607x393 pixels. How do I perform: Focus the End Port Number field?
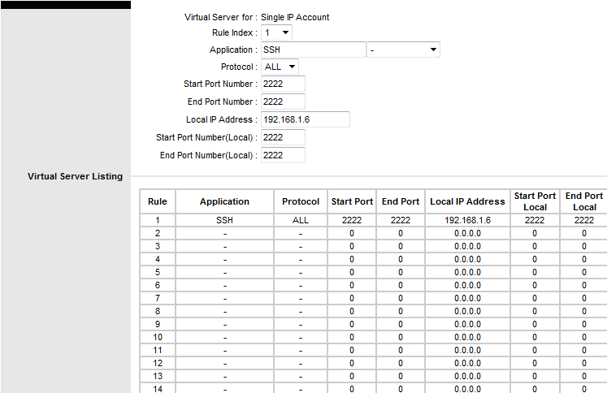click(x=283, y=101)
